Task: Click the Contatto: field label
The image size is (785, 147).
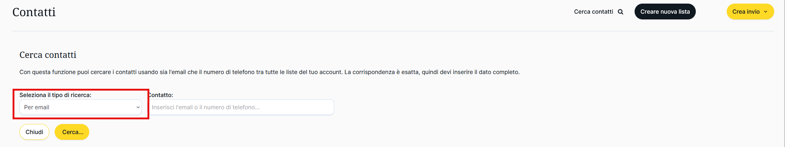Action: (x=161, y=95)
